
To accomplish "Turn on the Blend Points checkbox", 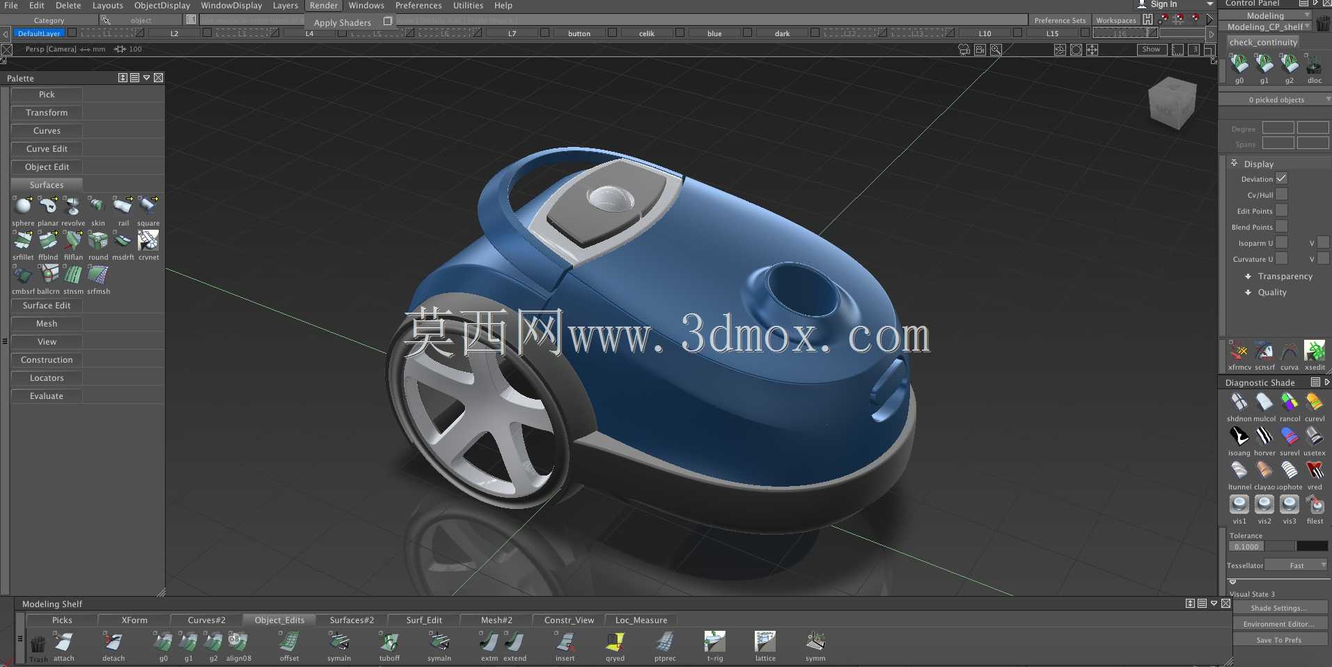I will pyautogui.click(x=1281, y=227).
